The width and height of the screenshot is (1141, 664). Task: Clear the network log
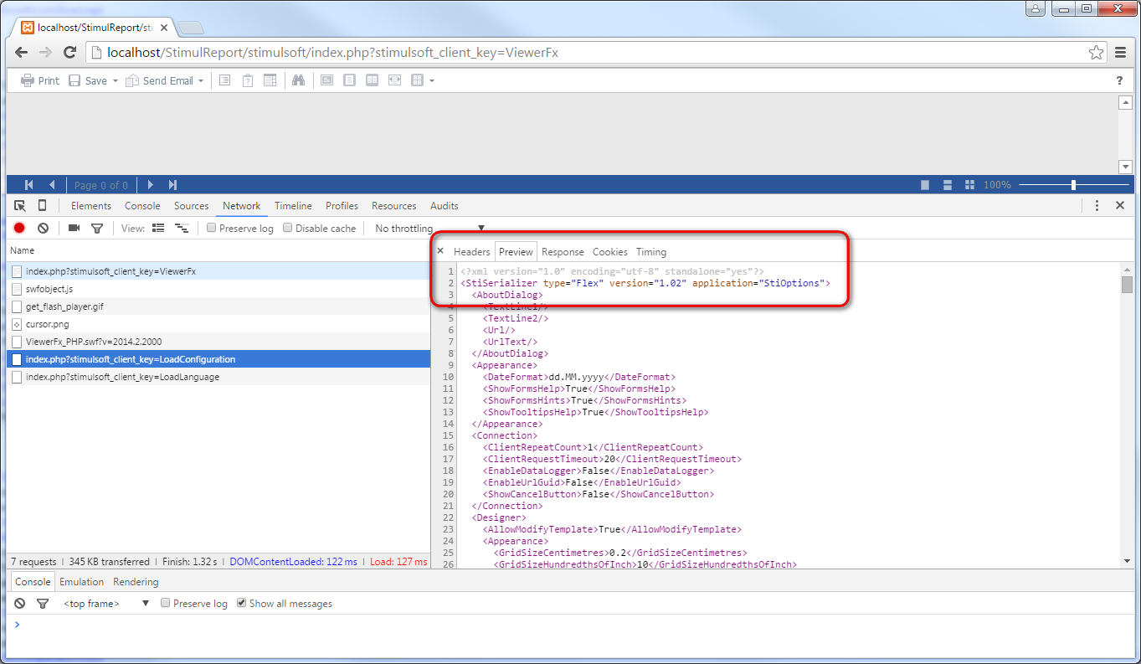(43, 228)
